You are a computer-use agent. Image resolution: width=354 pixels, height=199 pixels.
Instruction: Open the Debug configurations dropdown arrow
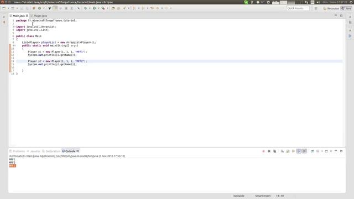click(90, 8)
